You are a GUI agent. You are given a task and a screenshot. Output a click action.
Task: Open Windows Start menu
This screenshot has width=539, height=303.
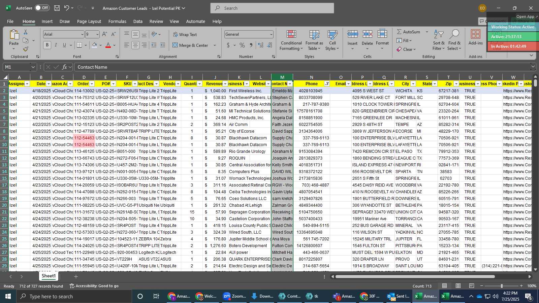pyautogui.click(x=8, y=296)
